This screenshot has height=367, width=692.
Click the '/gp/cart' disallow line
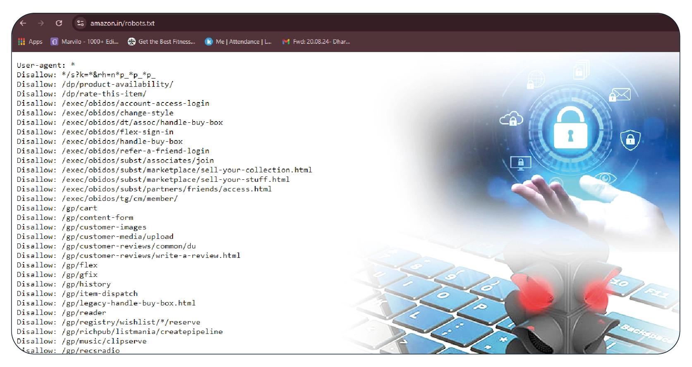pyautogui.click(x=57, y=208)
